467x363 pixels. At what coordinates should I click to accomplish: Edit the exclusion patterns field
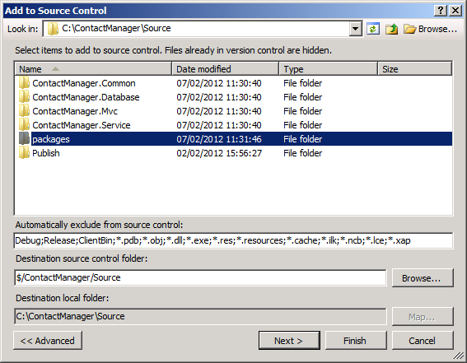pos(234,240)
